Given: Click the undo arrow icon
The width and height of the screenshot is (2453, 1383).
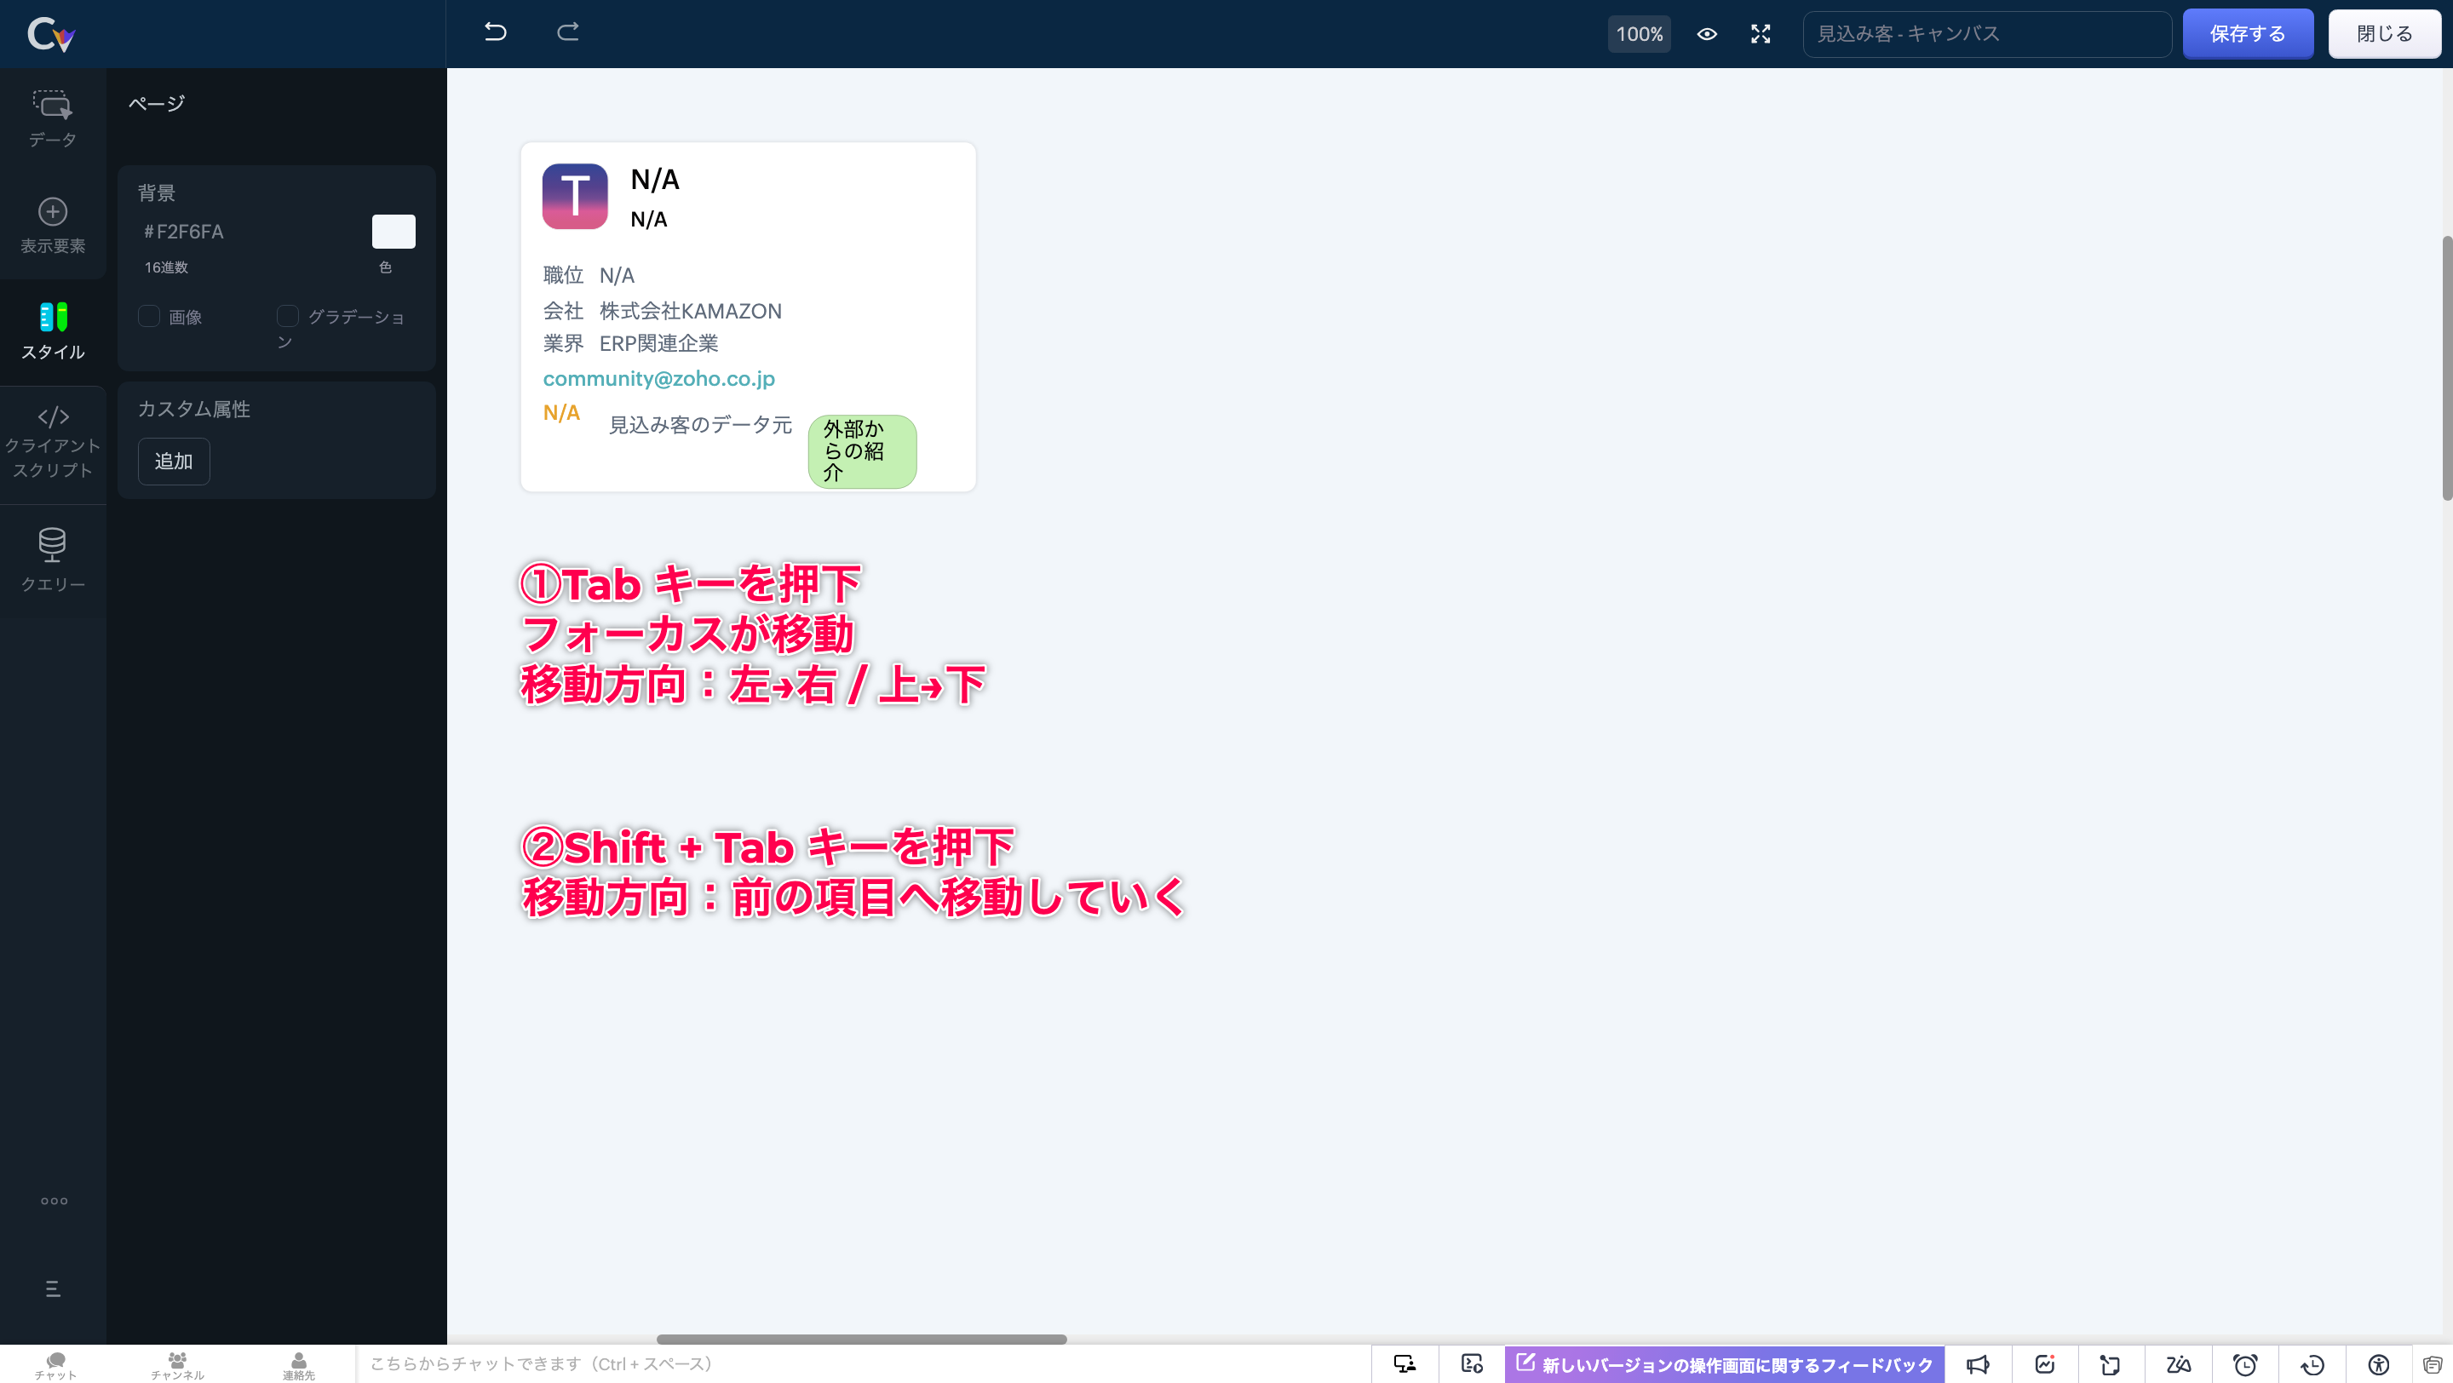Looking at the screenshot, I should [x=495, y=32].
